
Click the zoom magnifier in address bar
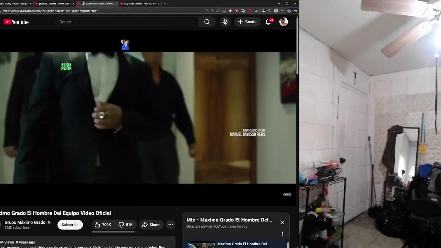click(x=212, y=11)
